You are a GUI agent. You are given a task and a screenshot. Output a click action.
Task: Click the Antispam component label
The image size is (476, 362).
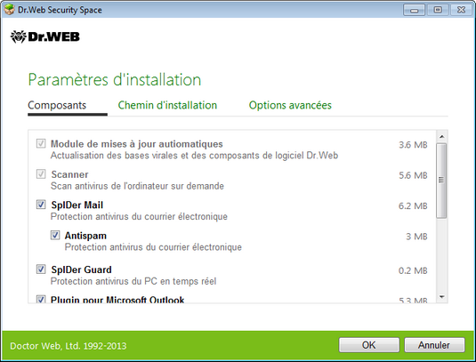coord(85,236)
